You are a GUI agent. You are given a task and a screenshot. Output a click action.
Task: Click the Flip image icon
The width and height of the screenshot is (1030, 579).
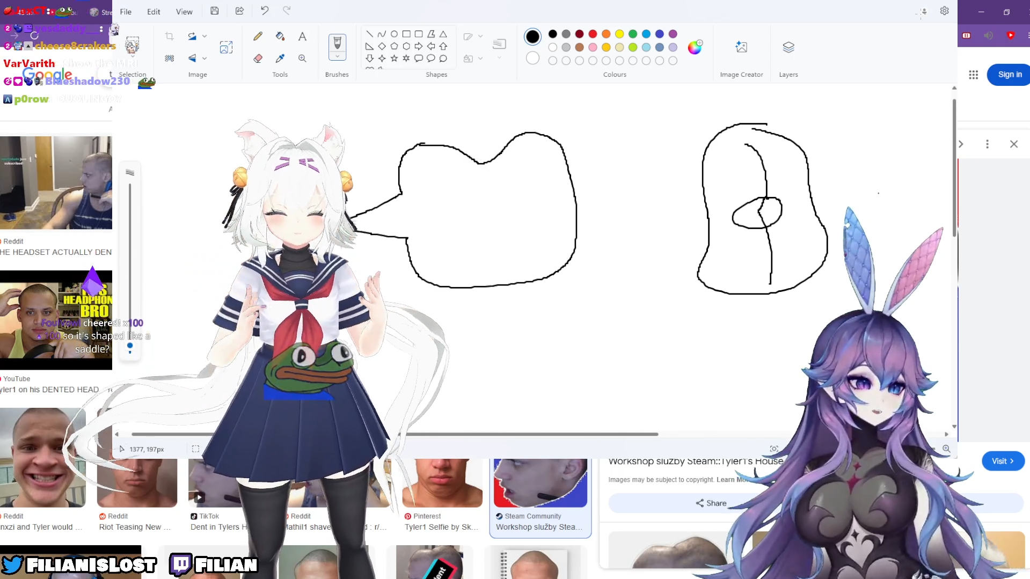192,58
